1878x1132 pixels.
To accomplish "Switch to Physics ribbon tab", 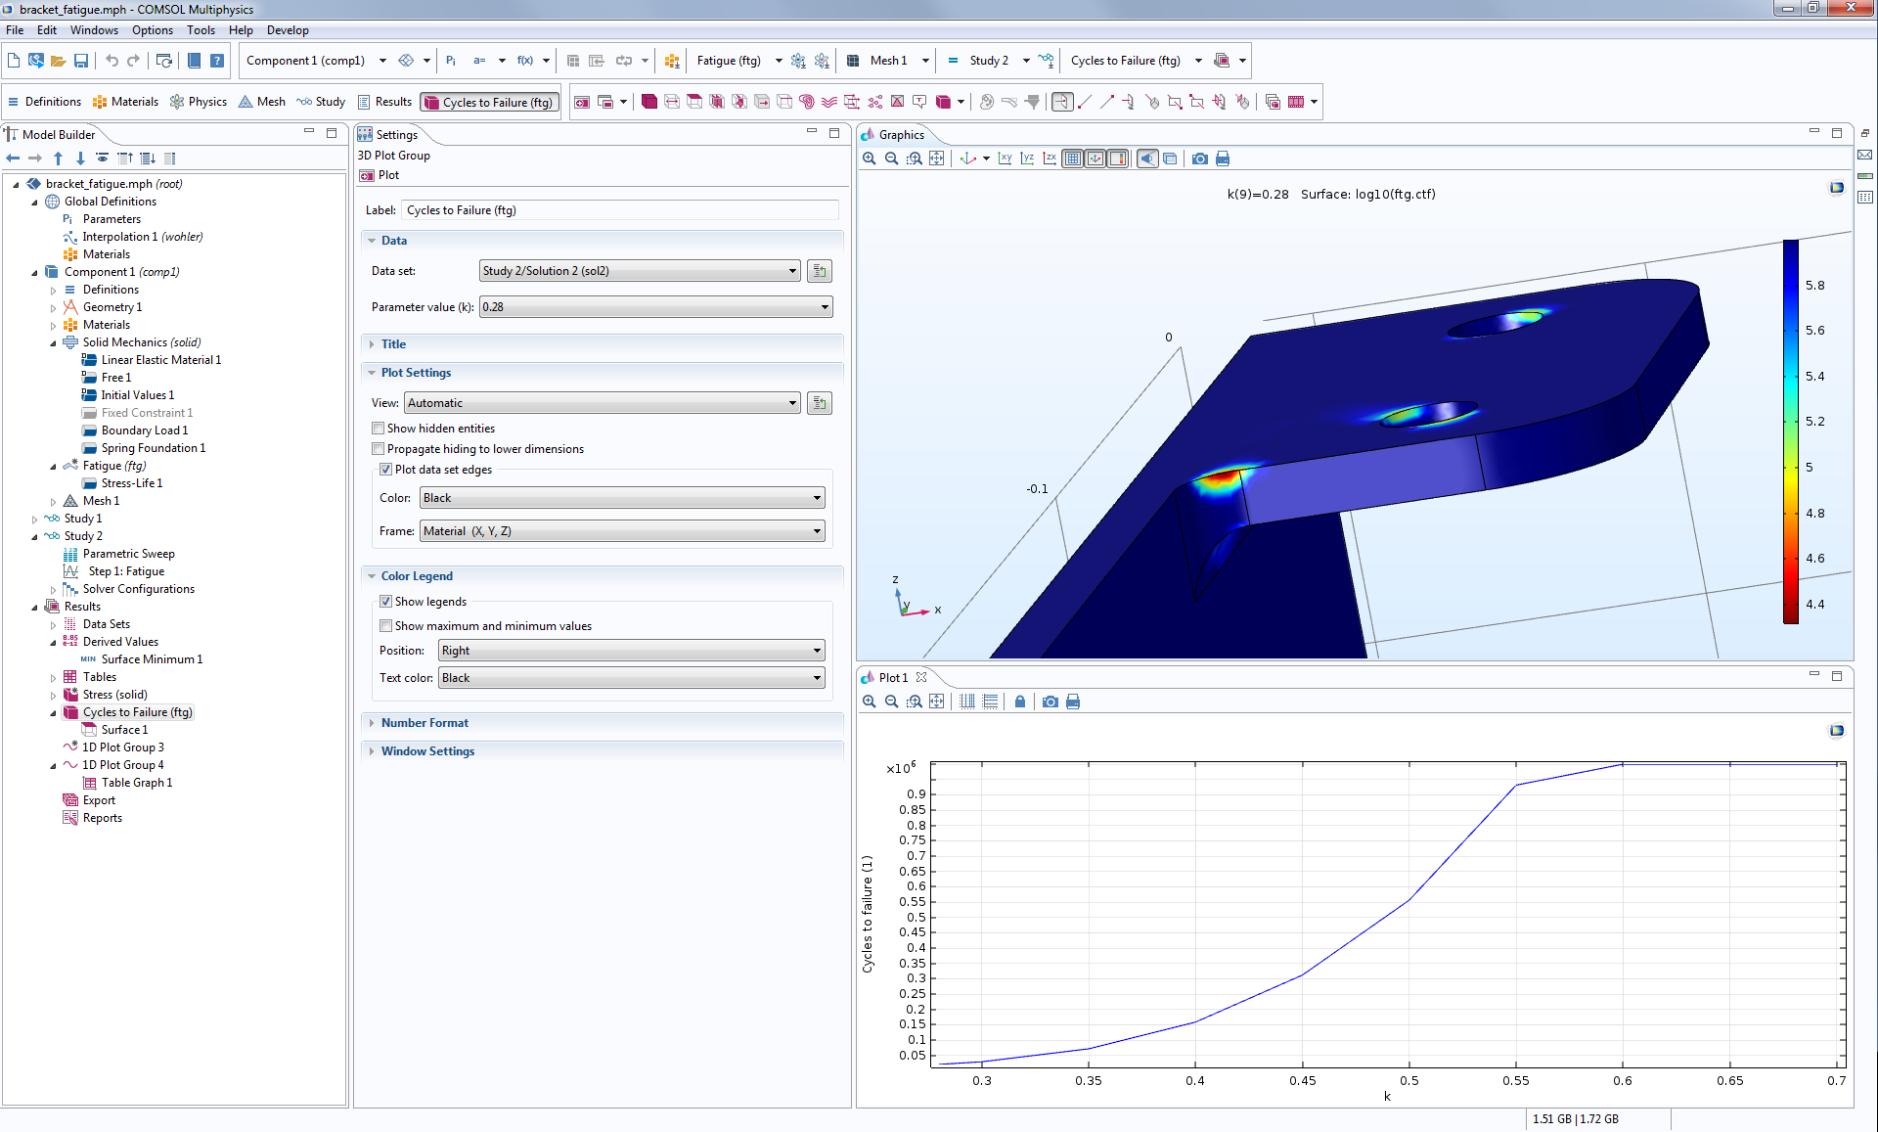I will pos(199,102).
